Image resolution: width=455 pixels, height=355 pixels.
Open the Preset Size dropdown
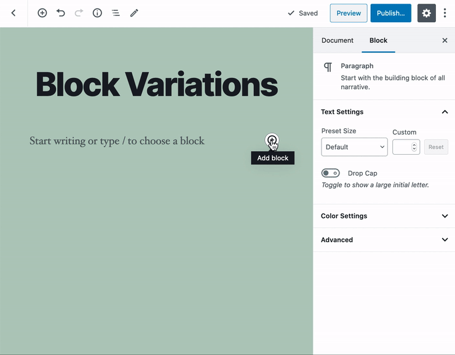[x=354, y=147]
